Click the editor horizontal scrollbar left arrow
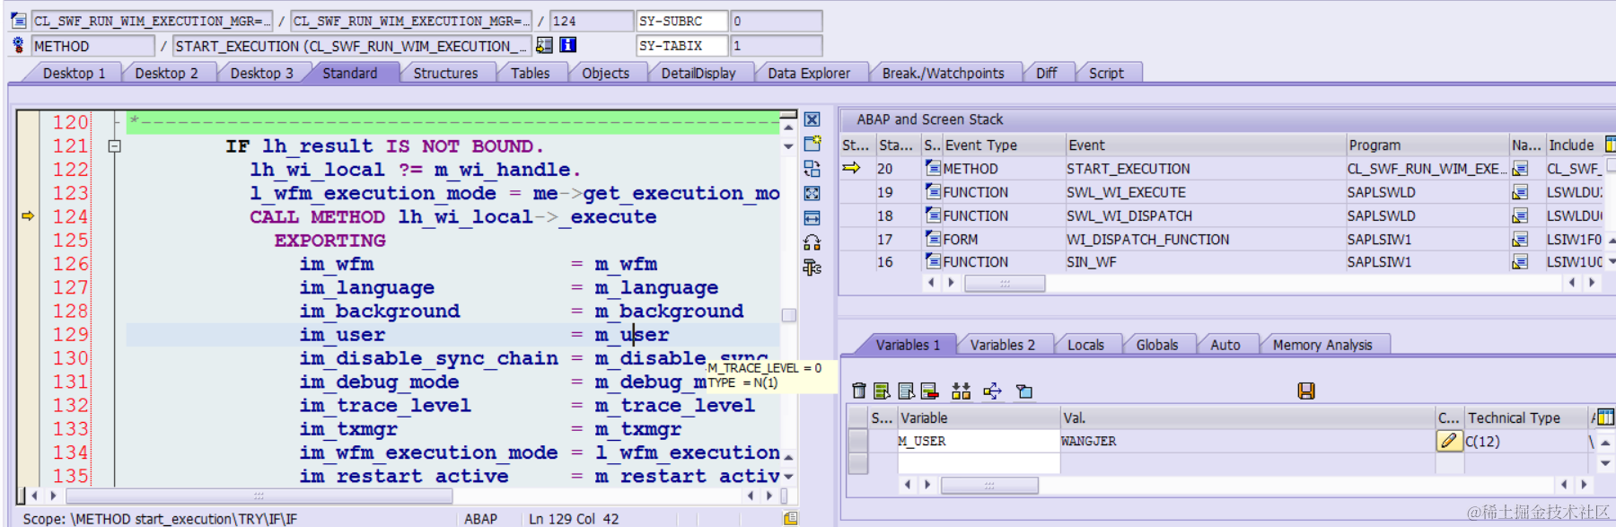The height and width of the screenshot is (527, 1616). 35,495
